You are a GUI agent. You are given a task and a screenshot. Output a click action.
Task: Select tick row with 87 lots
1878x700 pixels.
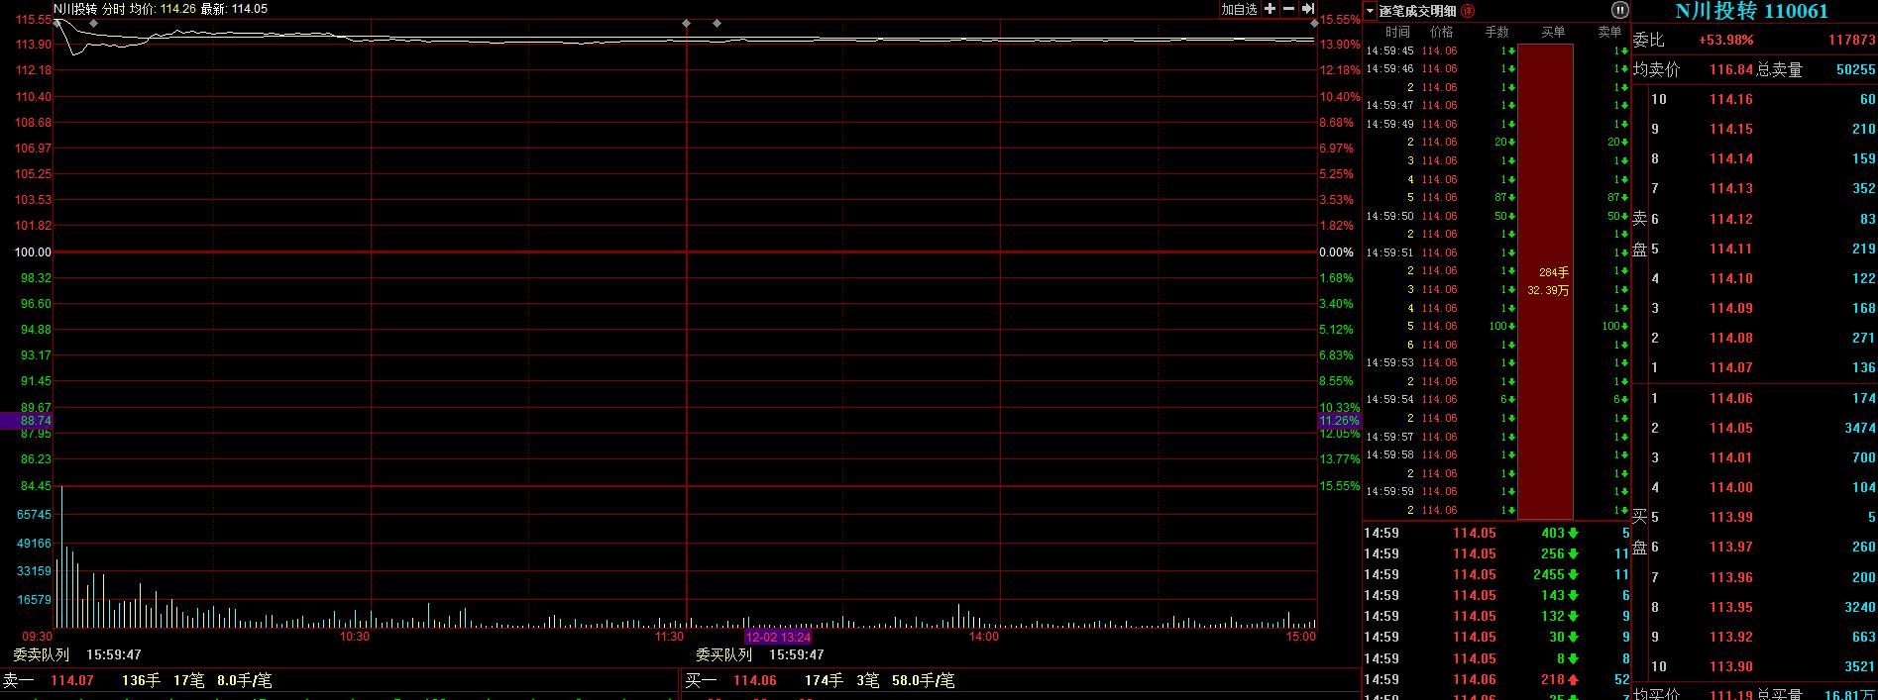(1496, 197)
